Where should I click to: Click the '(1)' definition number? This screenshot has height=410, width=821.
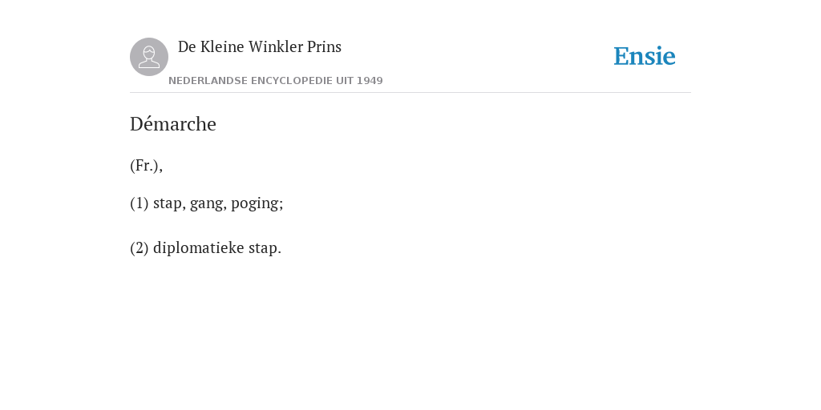pos(140,203)
